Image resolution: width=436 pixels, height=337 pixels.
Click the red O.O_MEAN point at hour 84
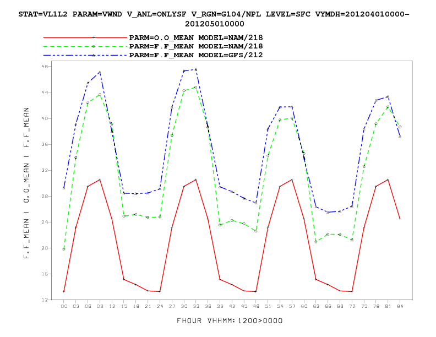(400, 219)
